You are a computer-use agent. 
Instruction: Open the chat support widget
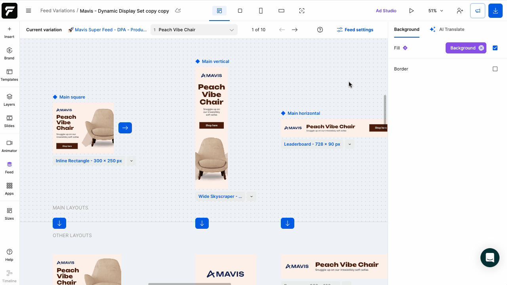point(490,258)
